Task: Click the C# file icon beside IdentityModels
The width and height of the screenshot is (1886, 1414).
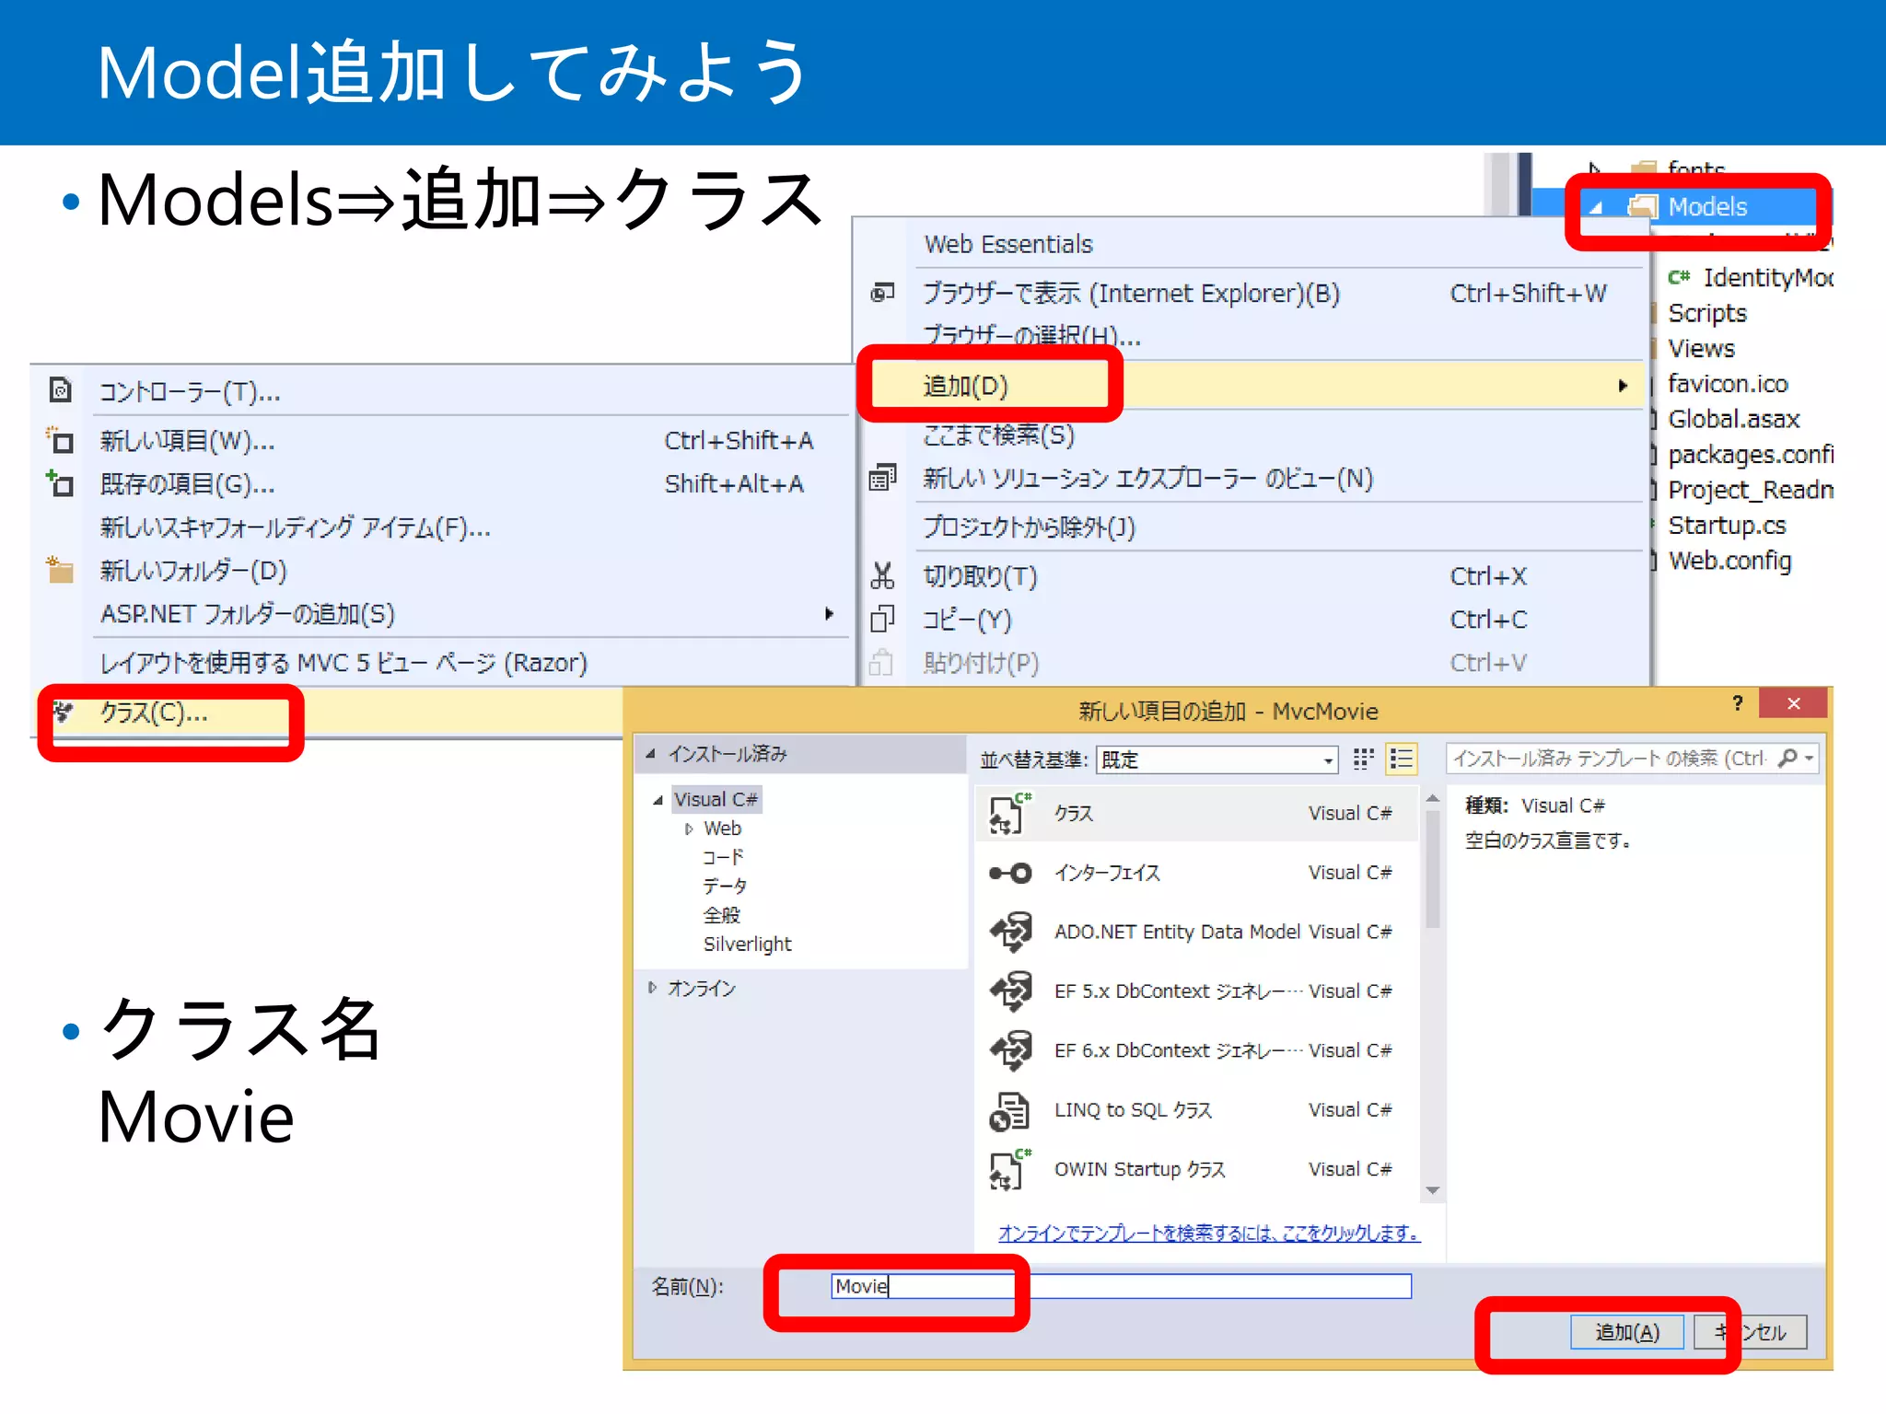Action: tap(1679, 277)
